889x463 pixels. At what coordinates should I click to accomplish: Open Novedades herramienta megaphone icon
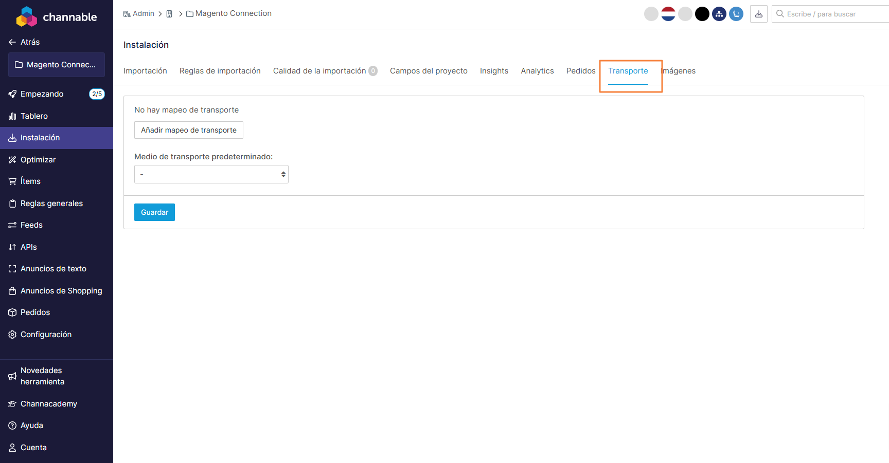click(x=12, y=376)
